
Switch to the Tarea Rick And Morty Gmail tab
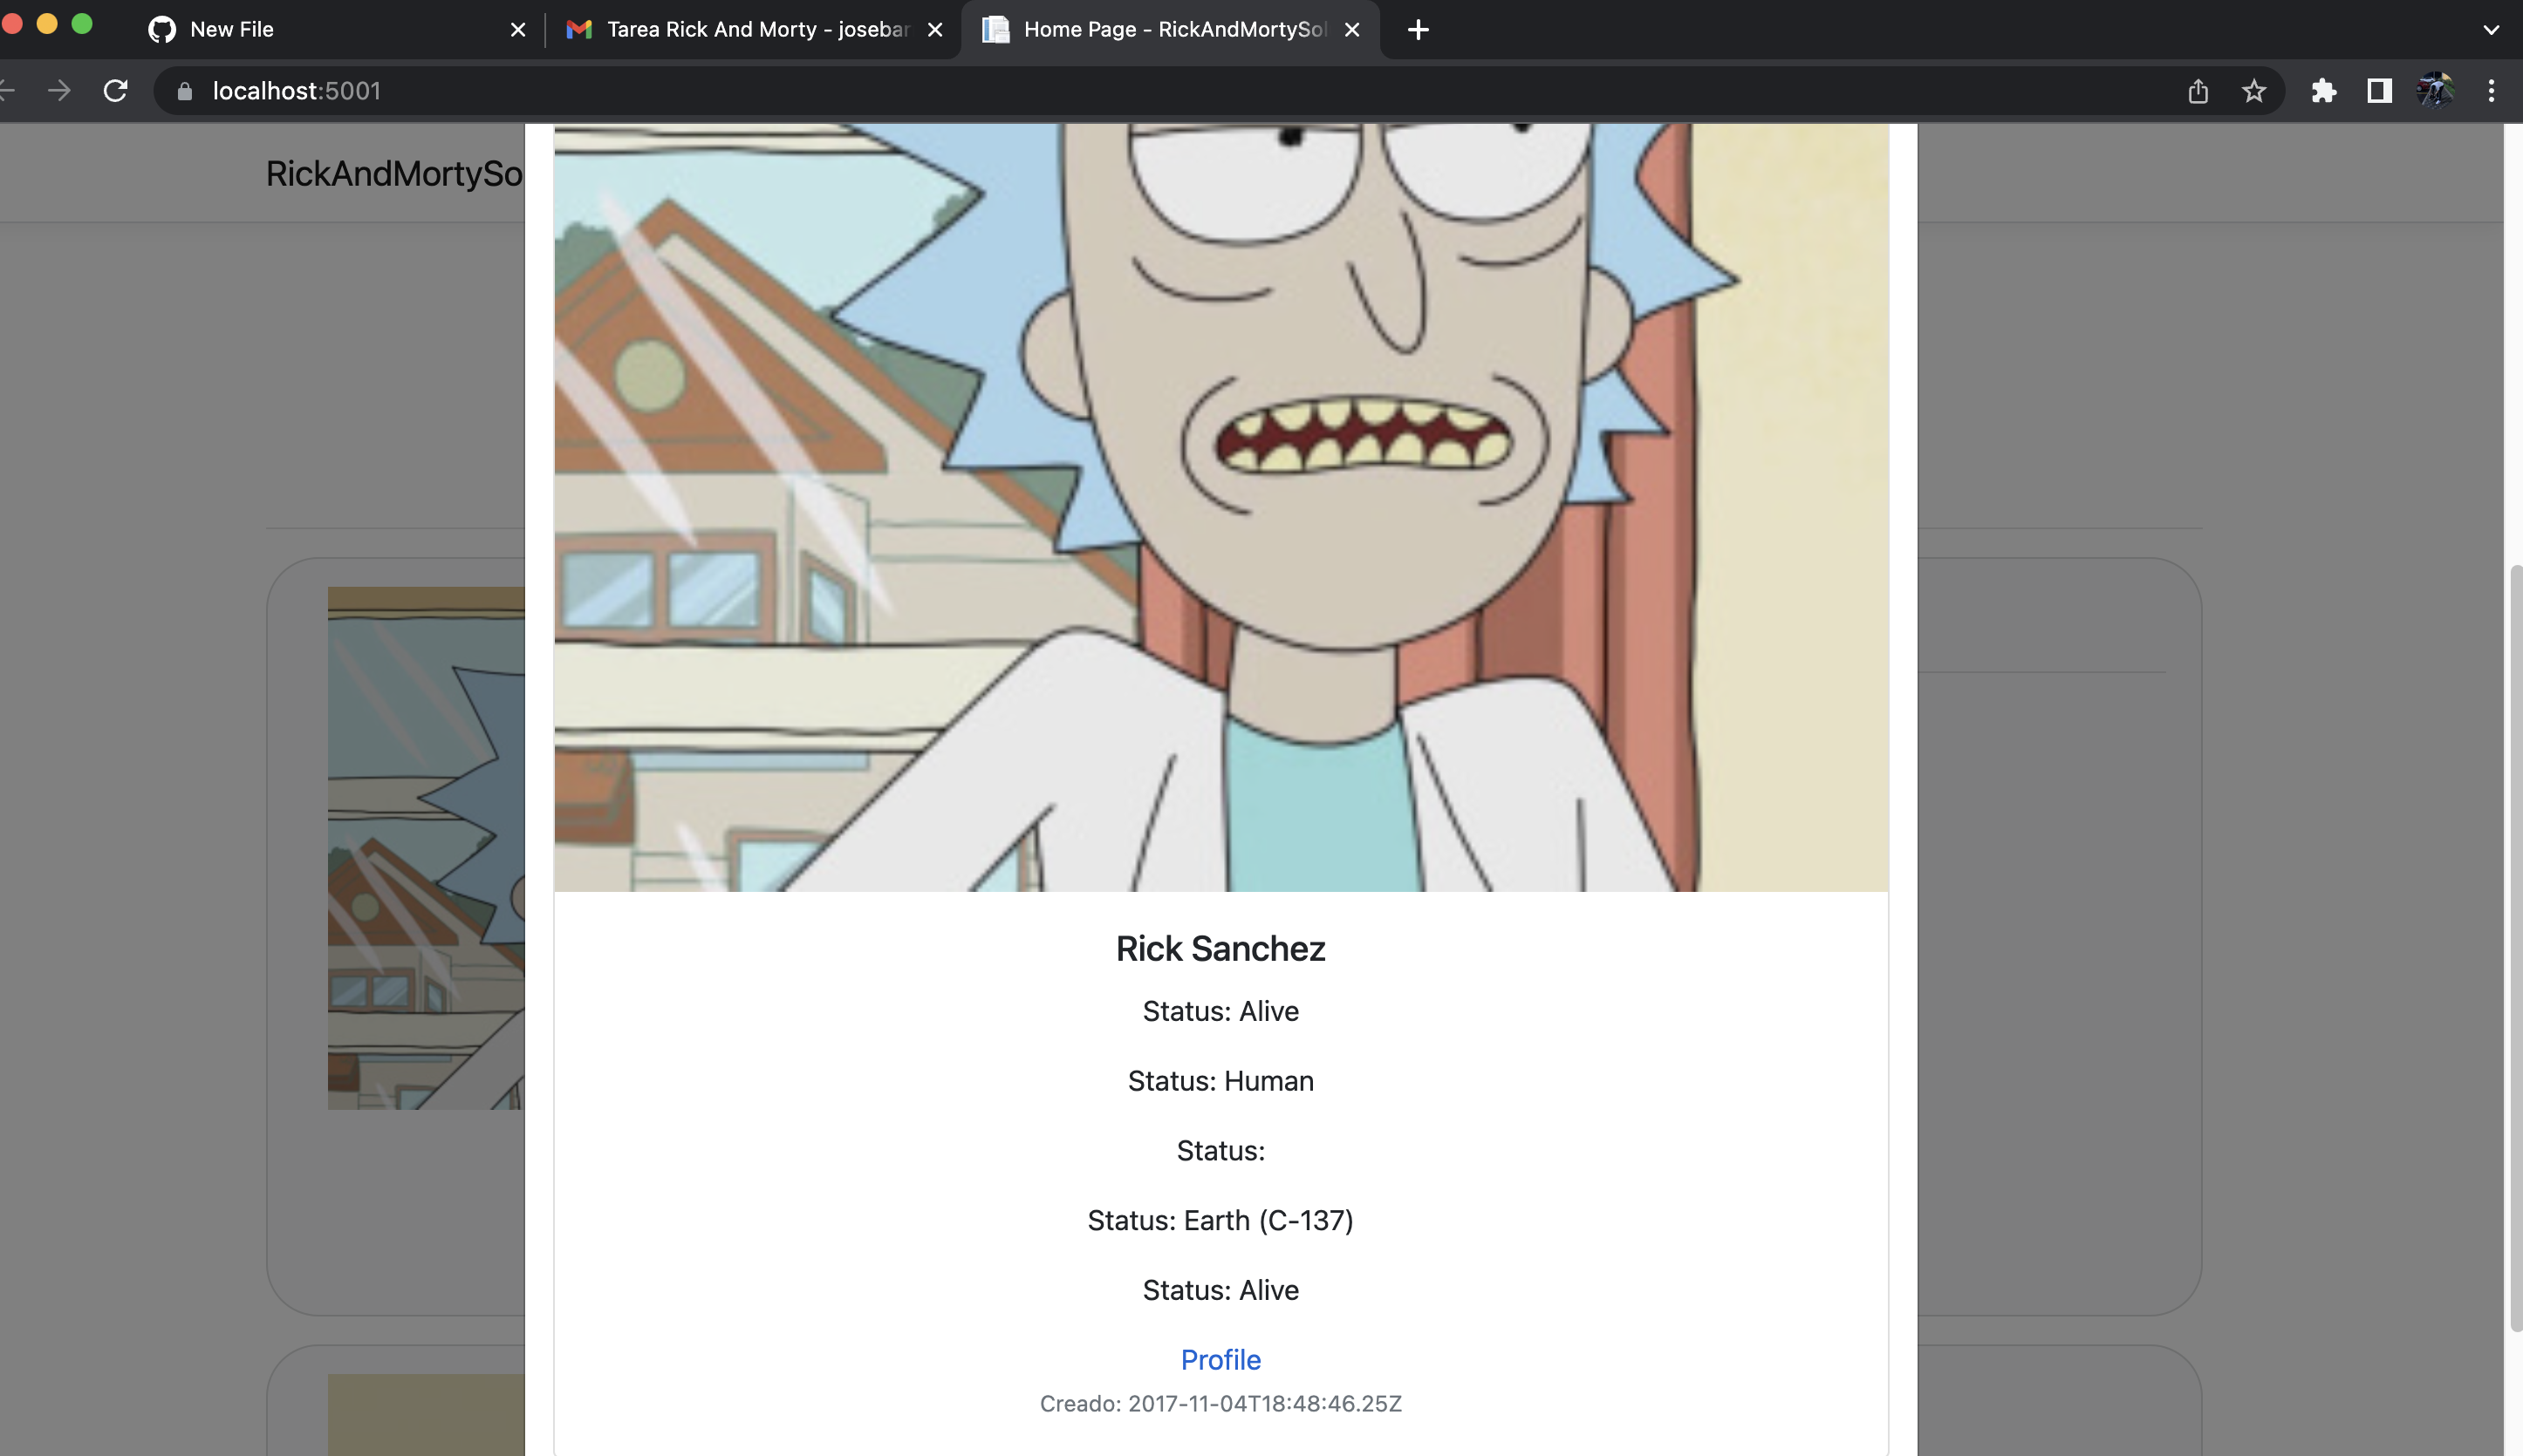pyautogui.click(x=753, y=30)
